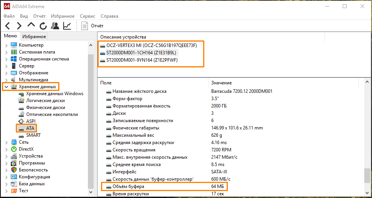Open the Сервис menu

pos(88,16)
